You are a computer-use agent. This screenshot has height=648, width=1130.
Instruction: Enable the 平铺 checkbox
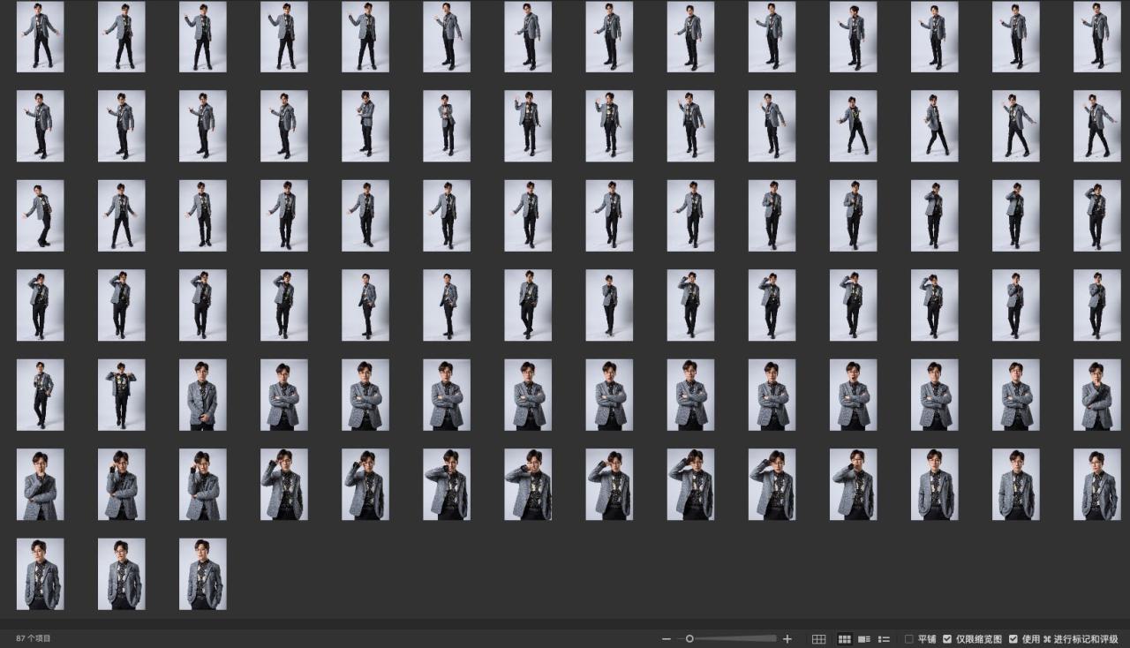[909, 639]
